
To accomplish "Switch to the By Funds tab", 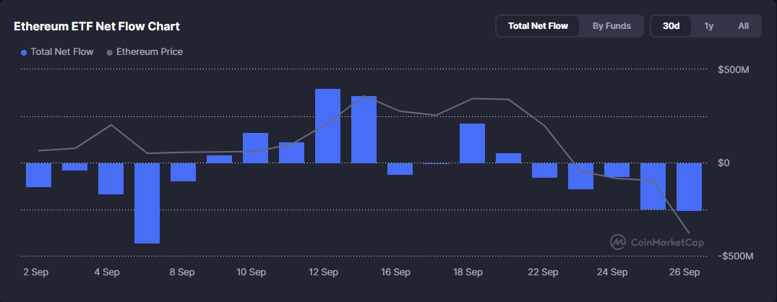I will pos(611,26).
